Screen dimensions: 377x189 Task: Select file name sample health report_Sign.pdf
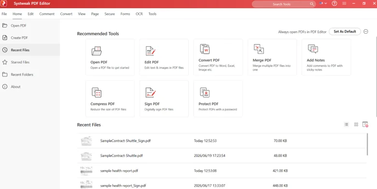click(x=123, y=186)
